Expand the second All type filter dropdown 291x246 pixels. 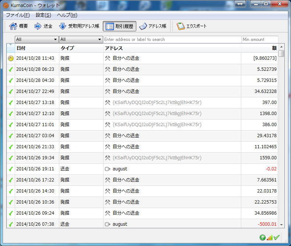coord(81,39)
